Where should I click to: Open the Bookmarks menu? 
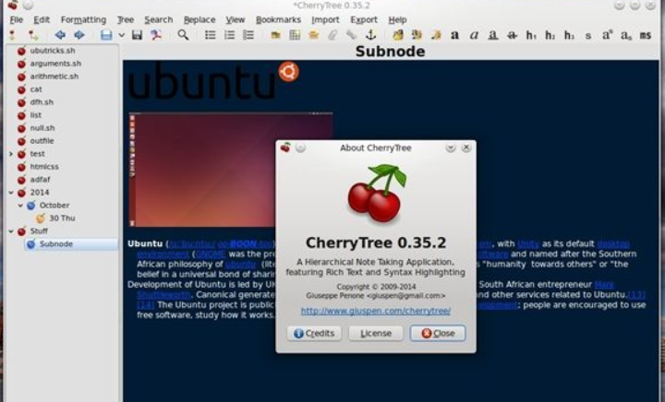pos(278,19)
